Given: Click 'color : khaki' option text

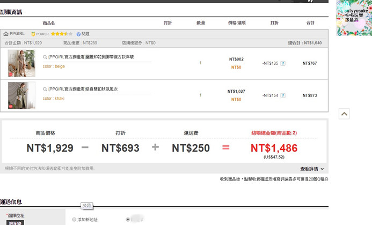Looking at the screenshot, I should pos(53,99).
